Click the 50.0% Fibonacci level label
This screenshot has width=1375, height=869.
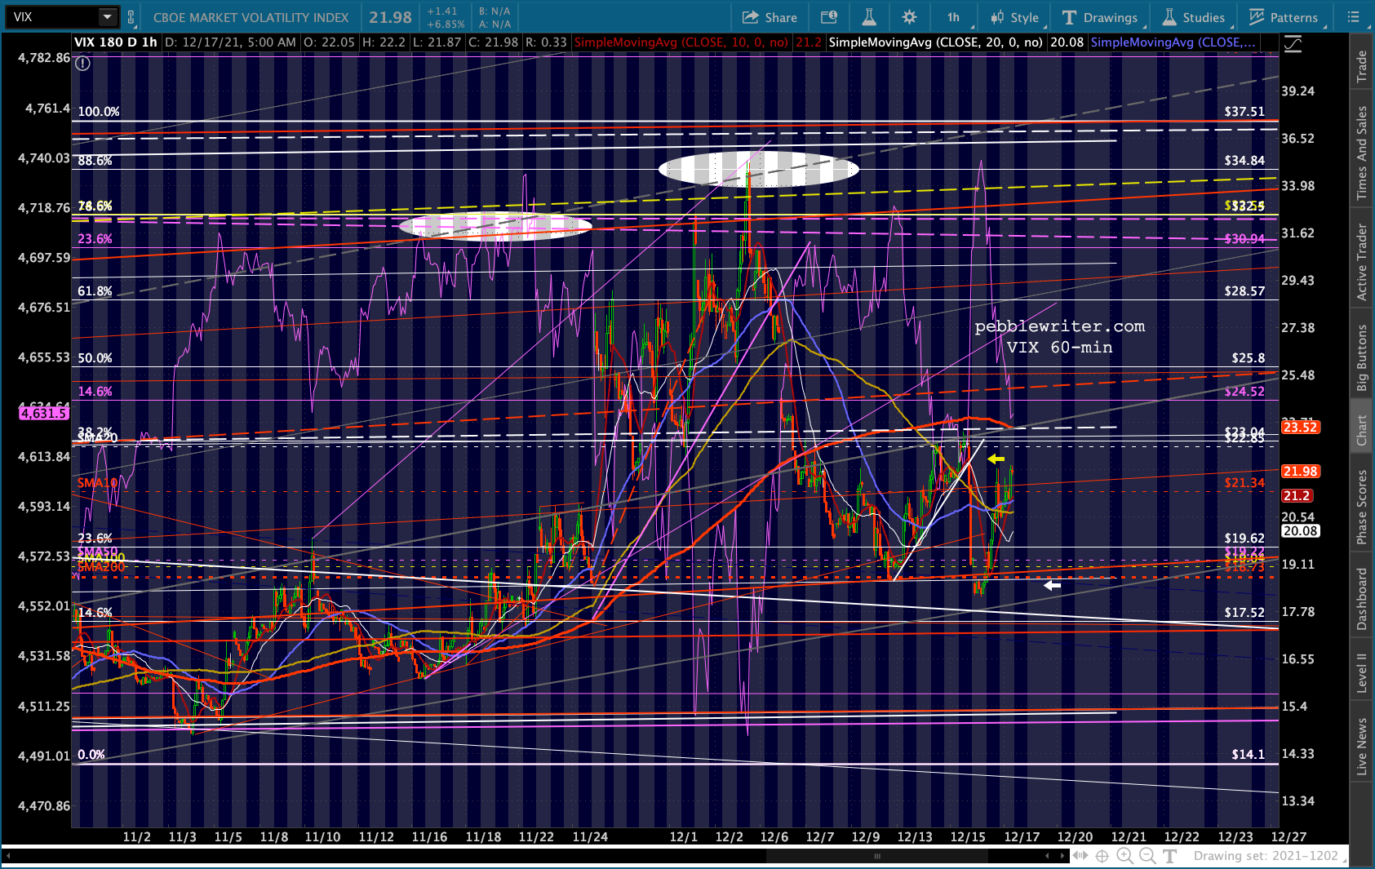tap(95, 358)
